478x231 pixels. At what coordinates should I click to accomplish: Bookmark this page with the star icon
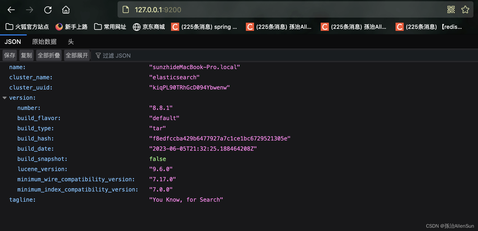point(465,10)
